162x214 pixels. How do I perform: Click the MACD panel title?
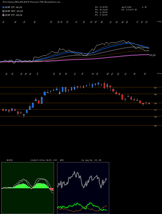[9, 160]
